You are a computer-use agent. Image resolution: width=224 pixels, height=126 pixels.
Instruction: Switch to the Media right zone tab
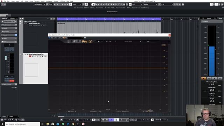(209, 18)
